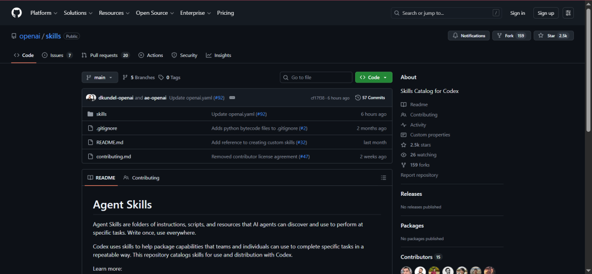Switch to the Actions tab

151,55
